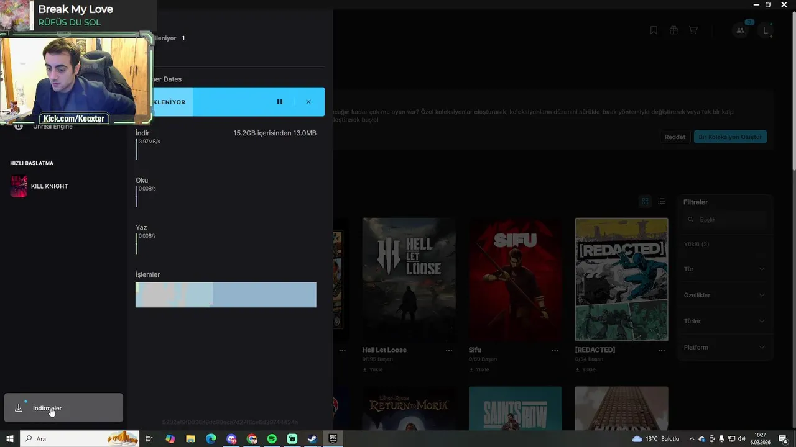Click the taskbar Ara search box
The image size is (796, 447).
[x=80, y=439]
